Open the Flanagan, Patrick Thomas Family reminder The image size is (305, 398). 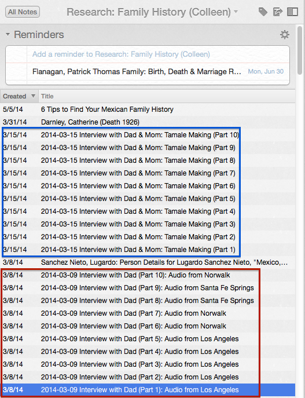[148, 72]
